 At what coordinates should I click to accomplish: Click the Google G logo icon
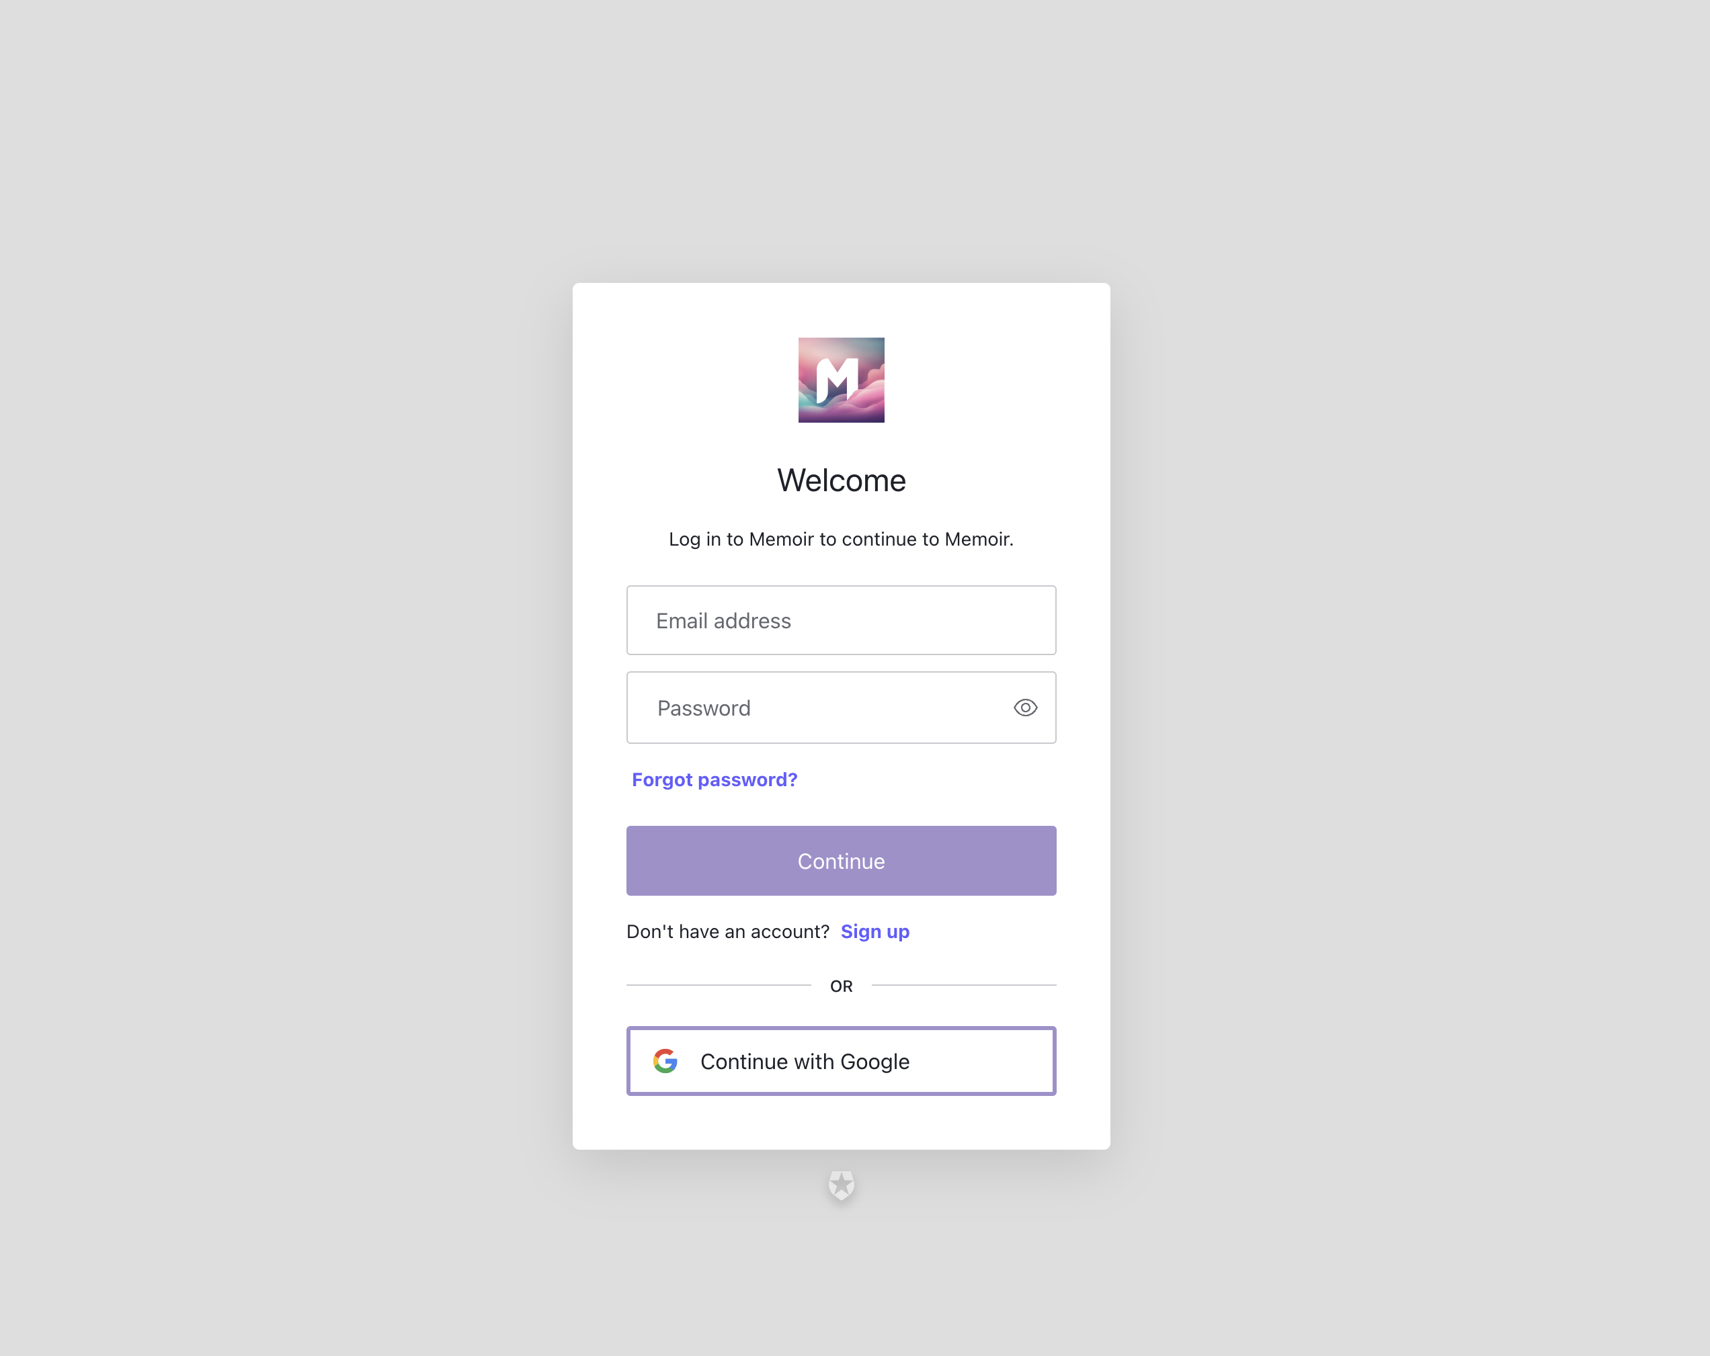point(665,1061)
